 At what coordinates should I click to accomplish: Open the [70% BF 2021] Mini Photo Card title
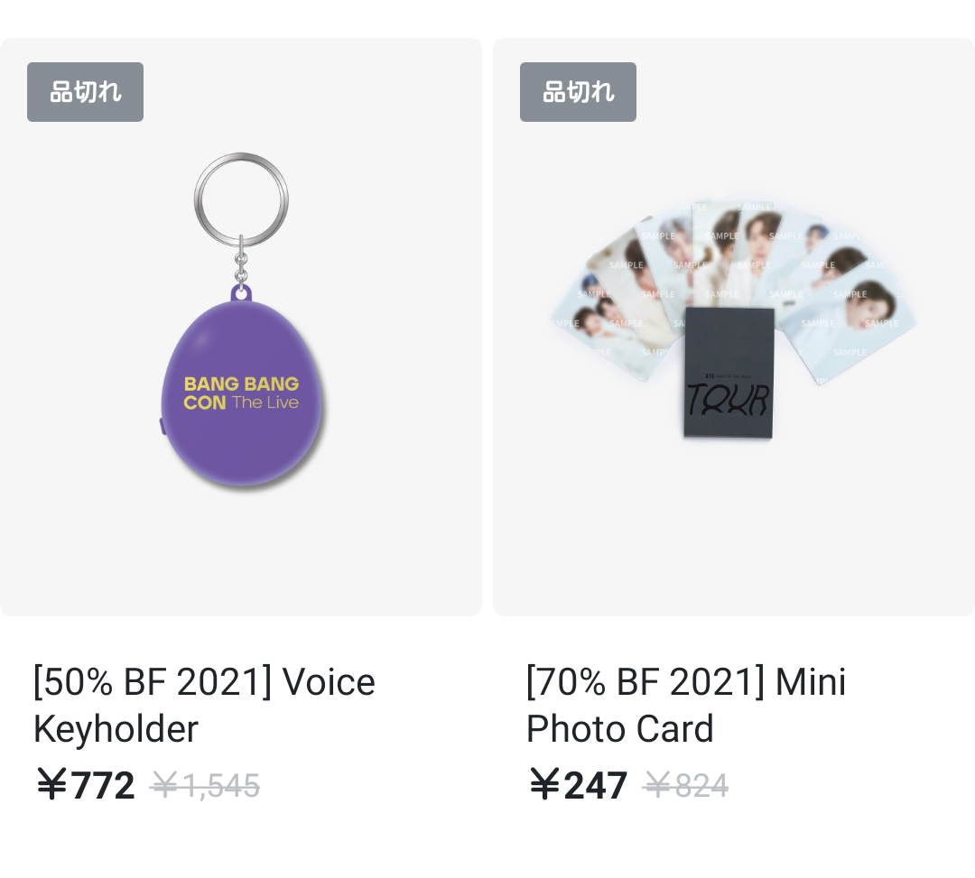pyautogui.click(x=686, y=705)
